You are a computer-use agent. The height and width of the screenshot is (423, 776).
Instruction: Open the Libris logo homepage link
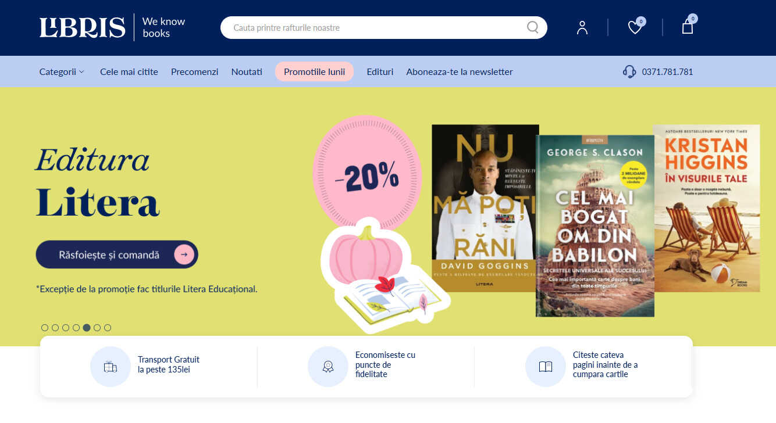point(83,27)
